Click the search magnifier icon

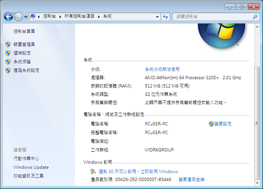pyautogui.click(x=255, y=17)
